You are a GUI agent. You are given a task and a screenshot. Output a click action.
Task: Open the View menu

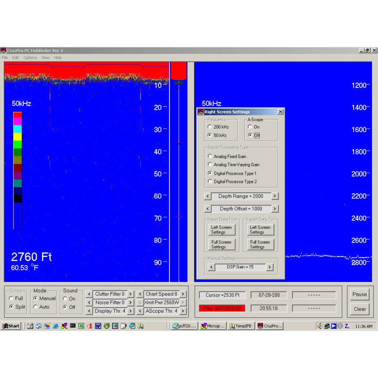tap(45, 58)
